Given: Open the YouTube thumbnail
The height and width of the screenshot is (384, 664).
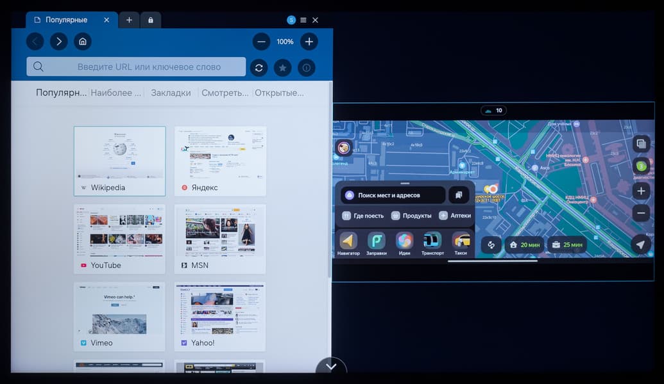Looking at the screenshot, I should 119,239.
